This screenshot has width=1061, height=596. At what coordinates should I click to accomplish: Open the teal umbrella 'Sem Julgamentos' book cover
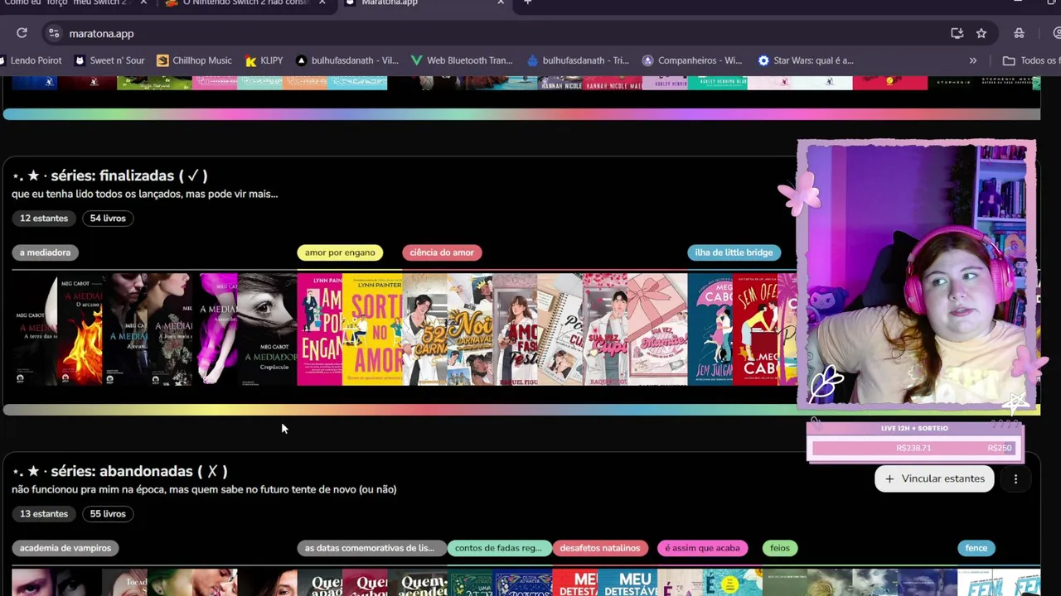click(710, 329)
